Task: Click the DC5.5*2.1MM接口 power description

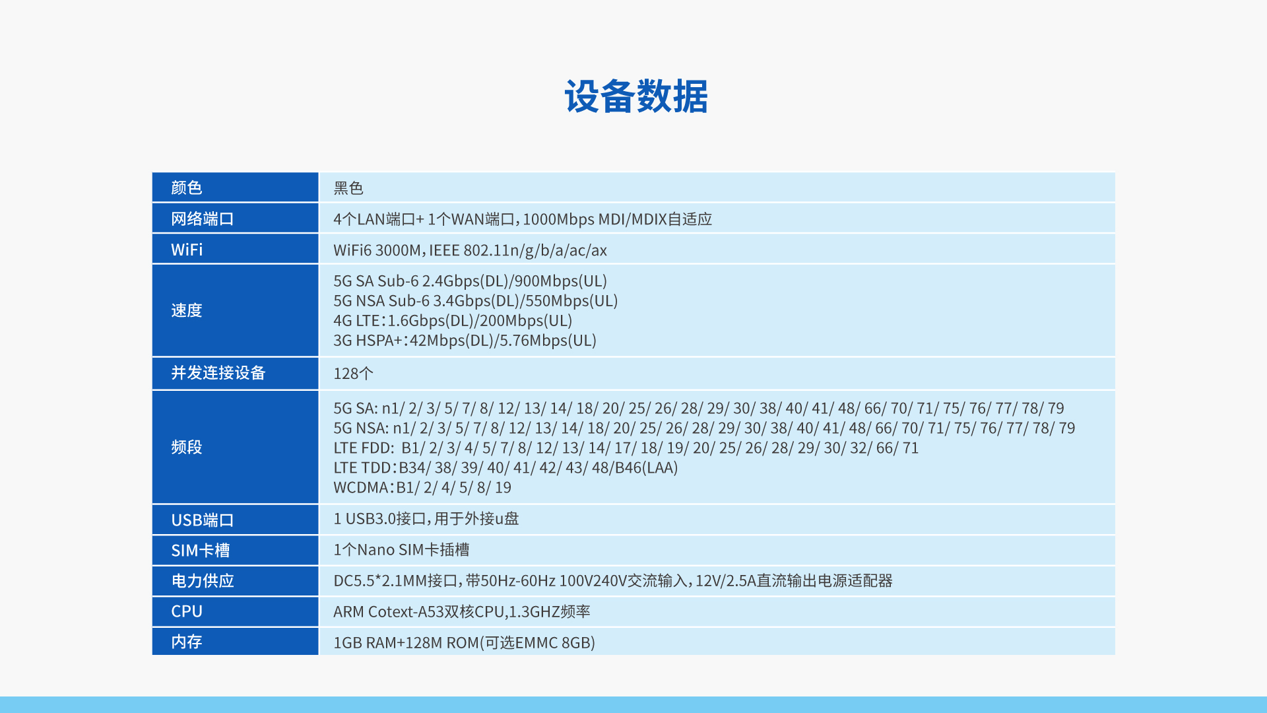Action: (x=613, y=581)
